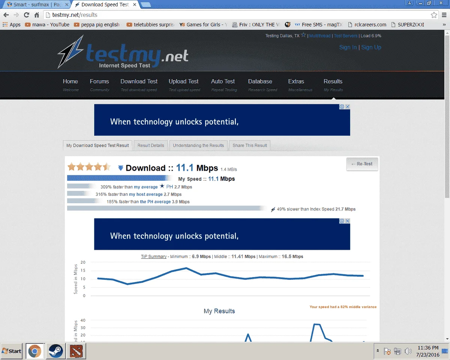
Task: Click the Sign In link
Action: pyautogui.click(x=348, y=47)
